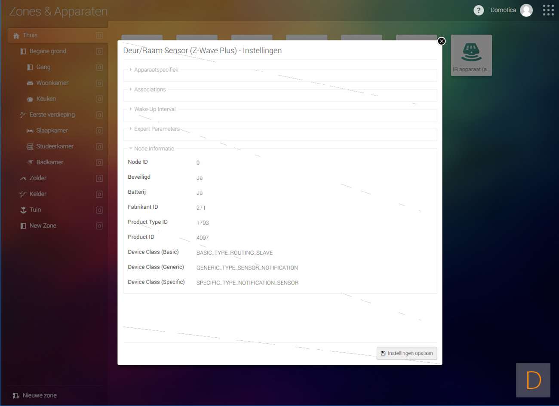Click the Slaapkamer bed icon
559x406 pixels.
click(x=30, y=131)
